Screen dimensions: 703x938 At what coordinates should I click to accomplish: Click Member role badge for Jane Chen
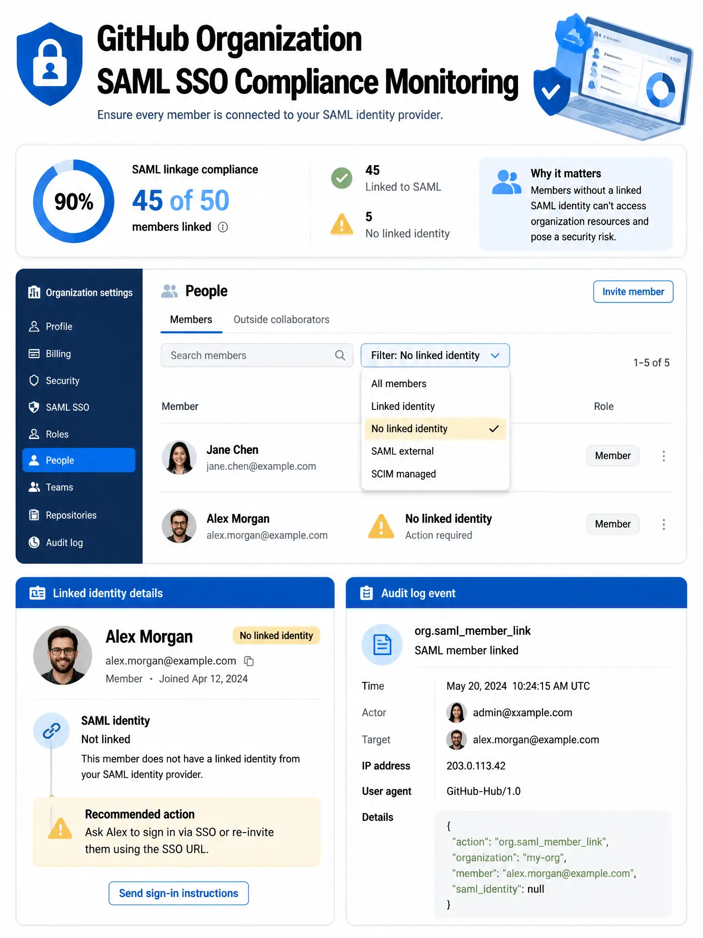pyautogui.click(x=613, y=456)
